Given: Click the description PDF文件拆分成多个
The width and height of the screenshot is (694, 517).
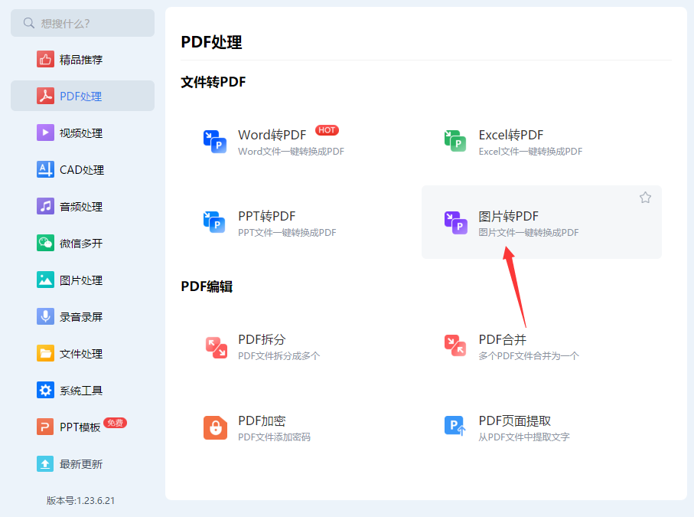Looking at the screenshot, I should [x=279, y=355].
